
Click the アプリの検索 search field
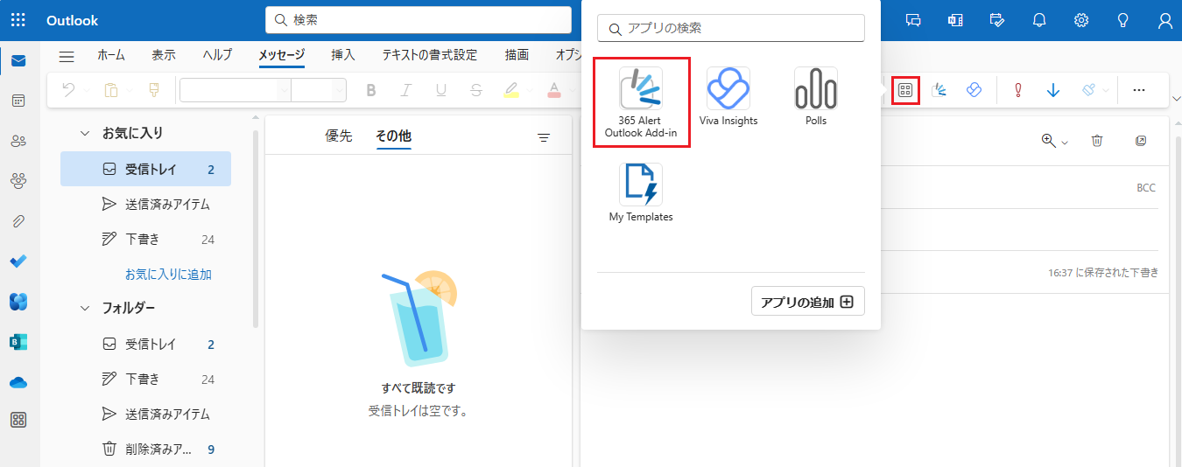click(730, 28)
